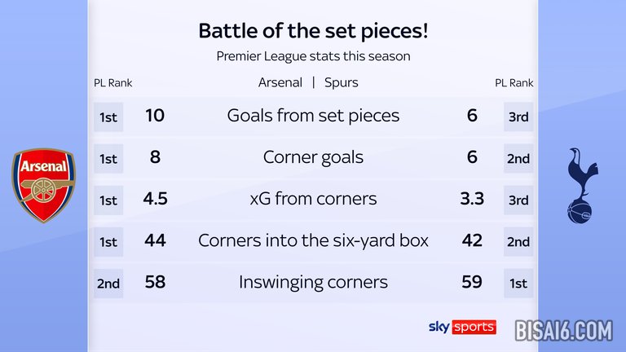The image size is (626, 352).
Task: Click Arsenal's 2nd rank badge for inswinging corners
Action: pyautogui.click(x=108, y=283)
